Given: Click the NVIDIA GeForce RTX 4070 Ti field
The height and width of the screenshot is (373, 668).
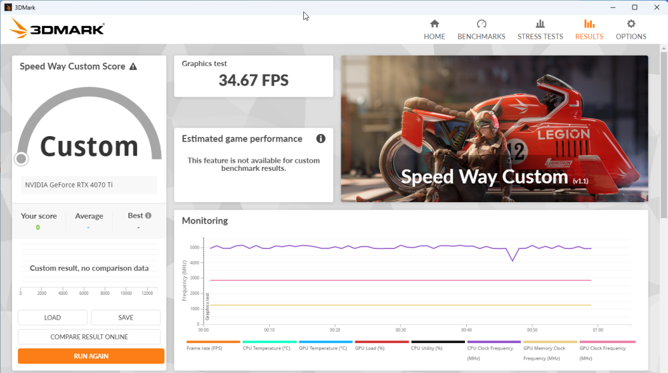Looking at the screenshot, I should click(89, 185).
